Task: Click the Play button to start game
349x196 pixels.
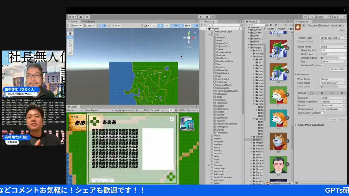Action: click(201, 17)
